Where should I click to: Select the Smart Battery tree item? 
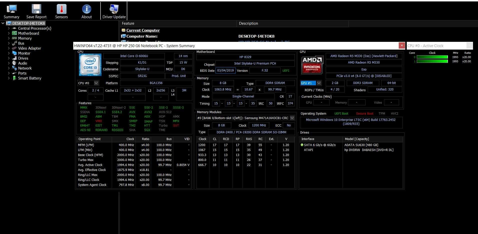(x=30, y=78)
